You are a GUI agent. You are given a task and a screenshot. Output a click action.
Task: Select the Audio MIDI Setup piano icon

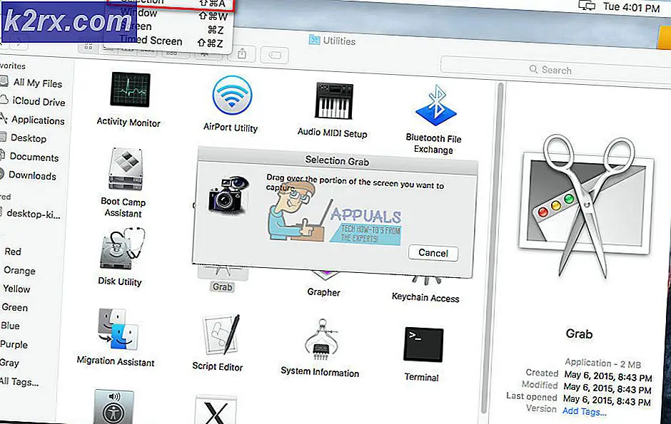tap(334, 100)
